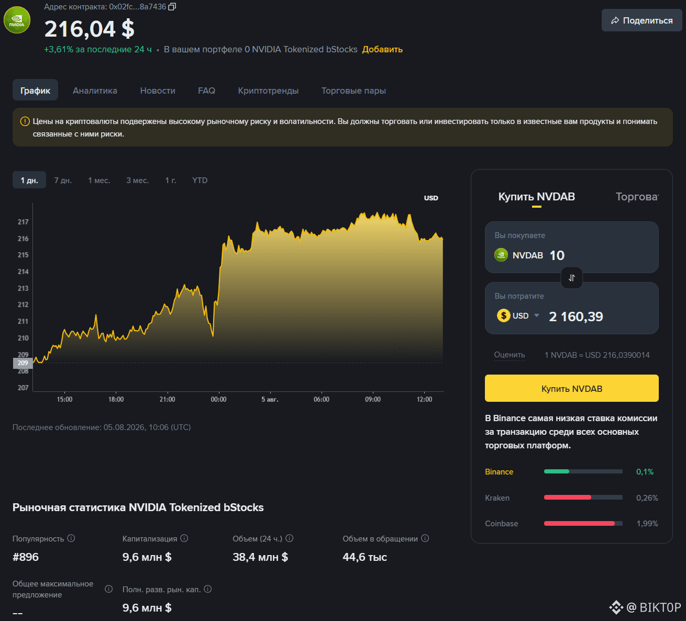Select the 1 г. chart range
The image size is (686, 621).
171,180
